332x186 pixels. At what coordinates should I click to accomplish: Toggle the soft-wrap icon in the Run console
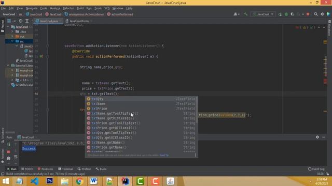16,157
